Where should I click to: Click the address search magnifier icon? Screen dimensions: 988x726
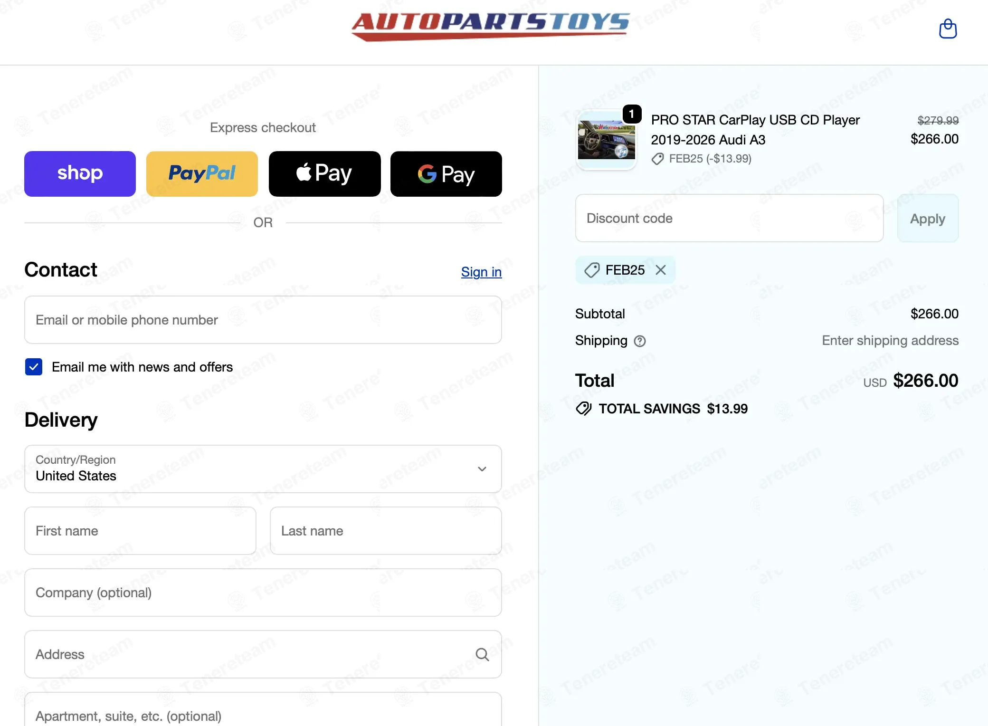coord(482,654)
